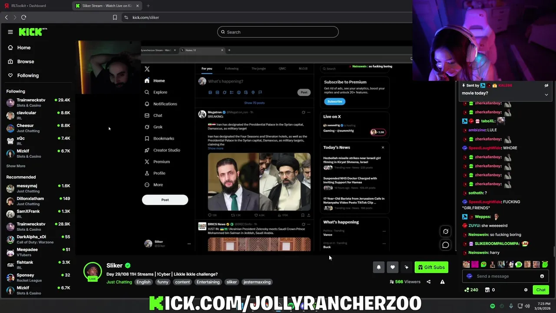Screen dimensions: 556x313
Task: Bookmark this page icon in address bar
Action: pyautogui.click(x=115, y=17)
